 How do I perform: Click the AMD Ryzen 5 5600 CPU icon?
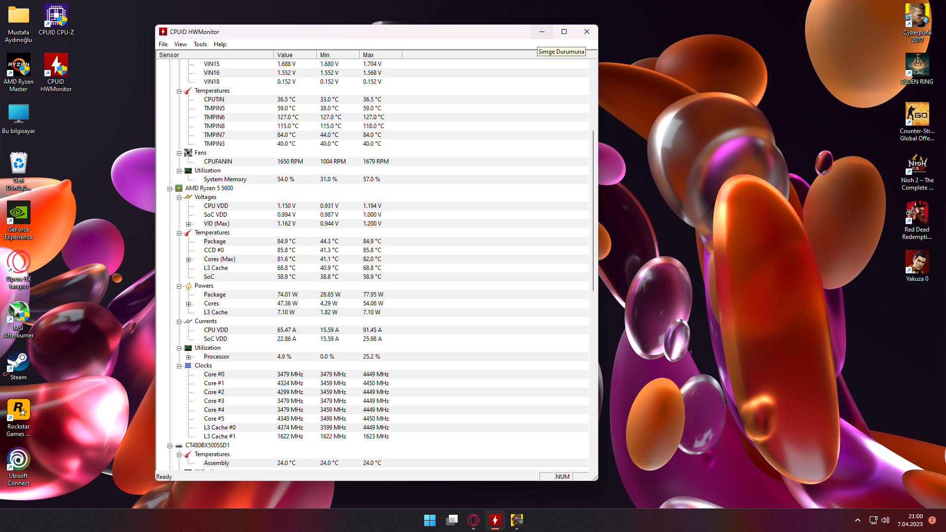pos(179,188)
